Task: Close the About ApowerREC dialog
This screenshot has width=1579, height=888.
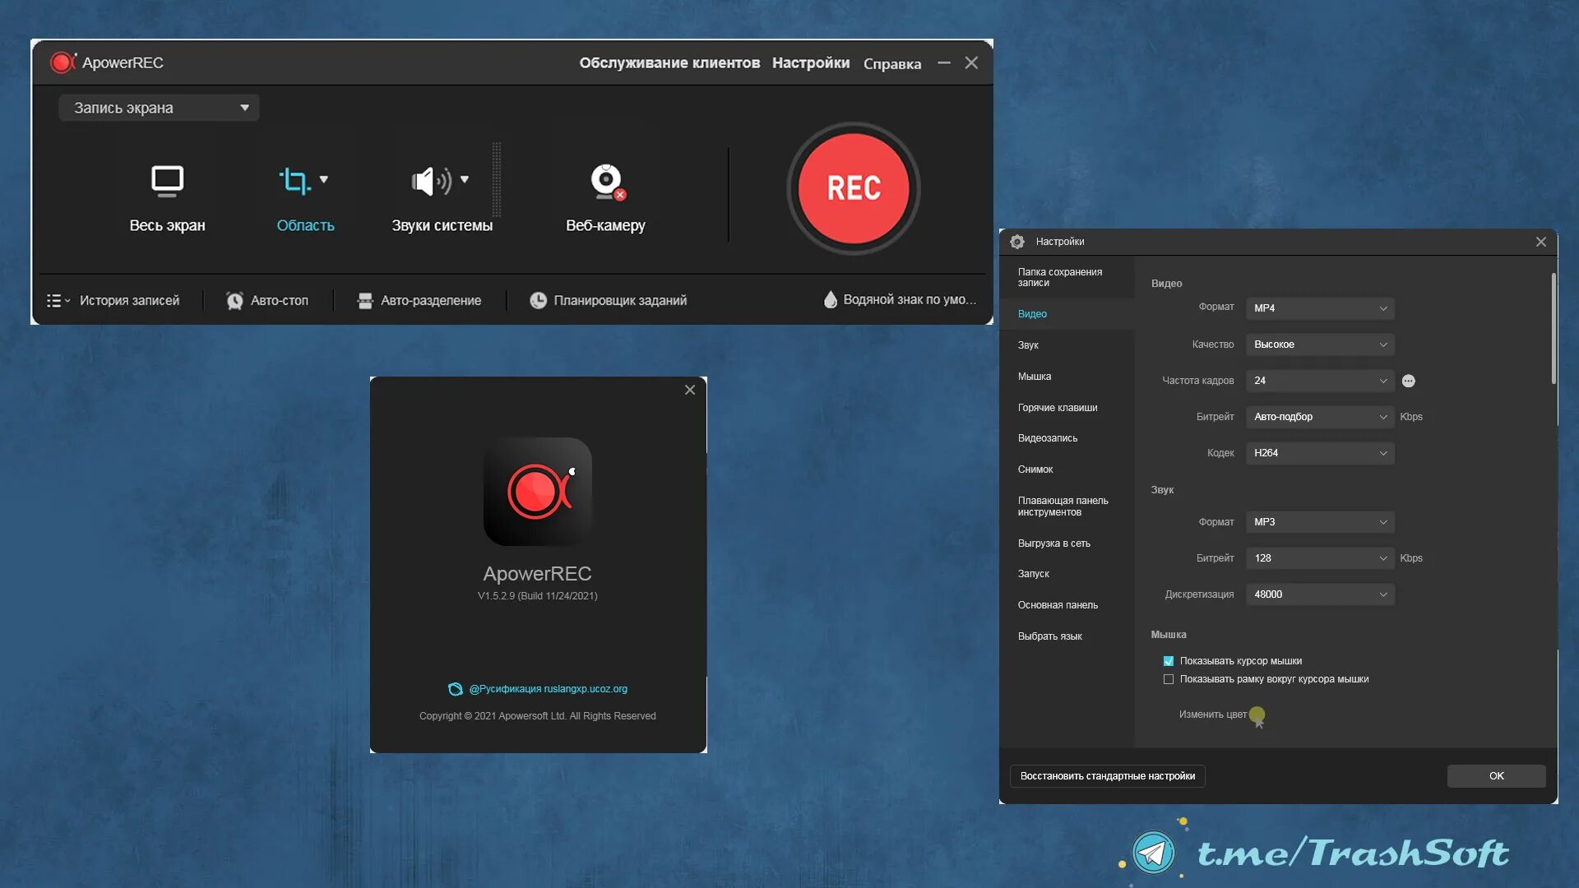Action: 690,390
